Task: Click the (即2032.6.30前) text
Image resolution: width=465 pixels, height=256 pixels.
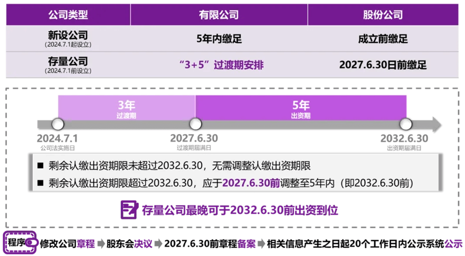Action: tap(379, 183)
